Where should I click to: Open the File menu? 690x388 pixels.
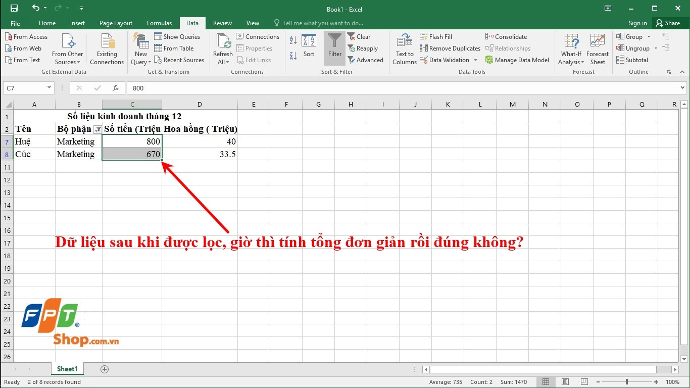coord(15,23)
